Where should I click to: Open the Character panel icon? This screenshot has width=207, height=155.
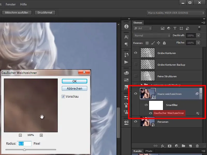[x=126, y=37]
